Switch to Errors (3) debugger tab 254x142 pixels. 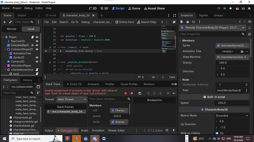click(x=74, y=84)
